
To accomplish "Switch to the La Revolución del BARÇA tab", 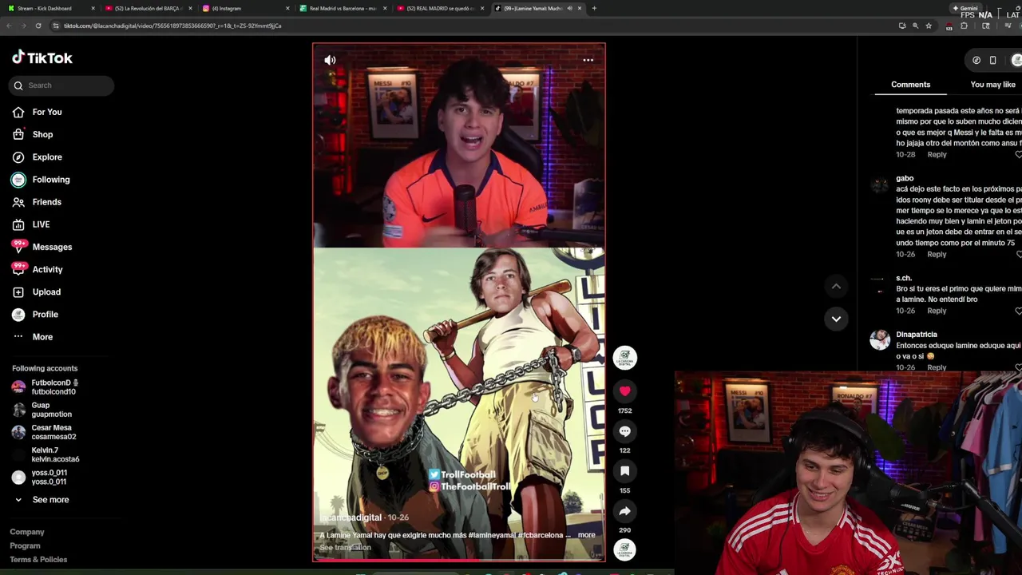I will (148, 8).
